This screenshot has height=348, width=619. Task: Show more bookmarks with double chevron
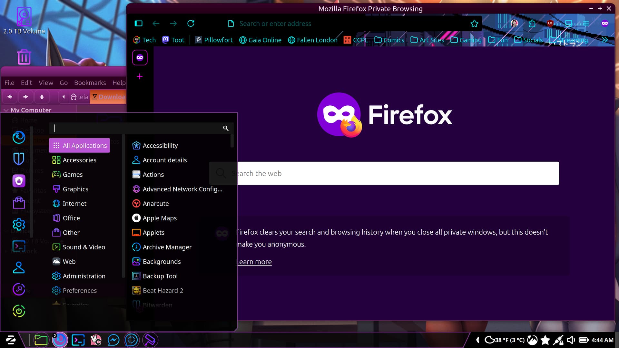604,40
